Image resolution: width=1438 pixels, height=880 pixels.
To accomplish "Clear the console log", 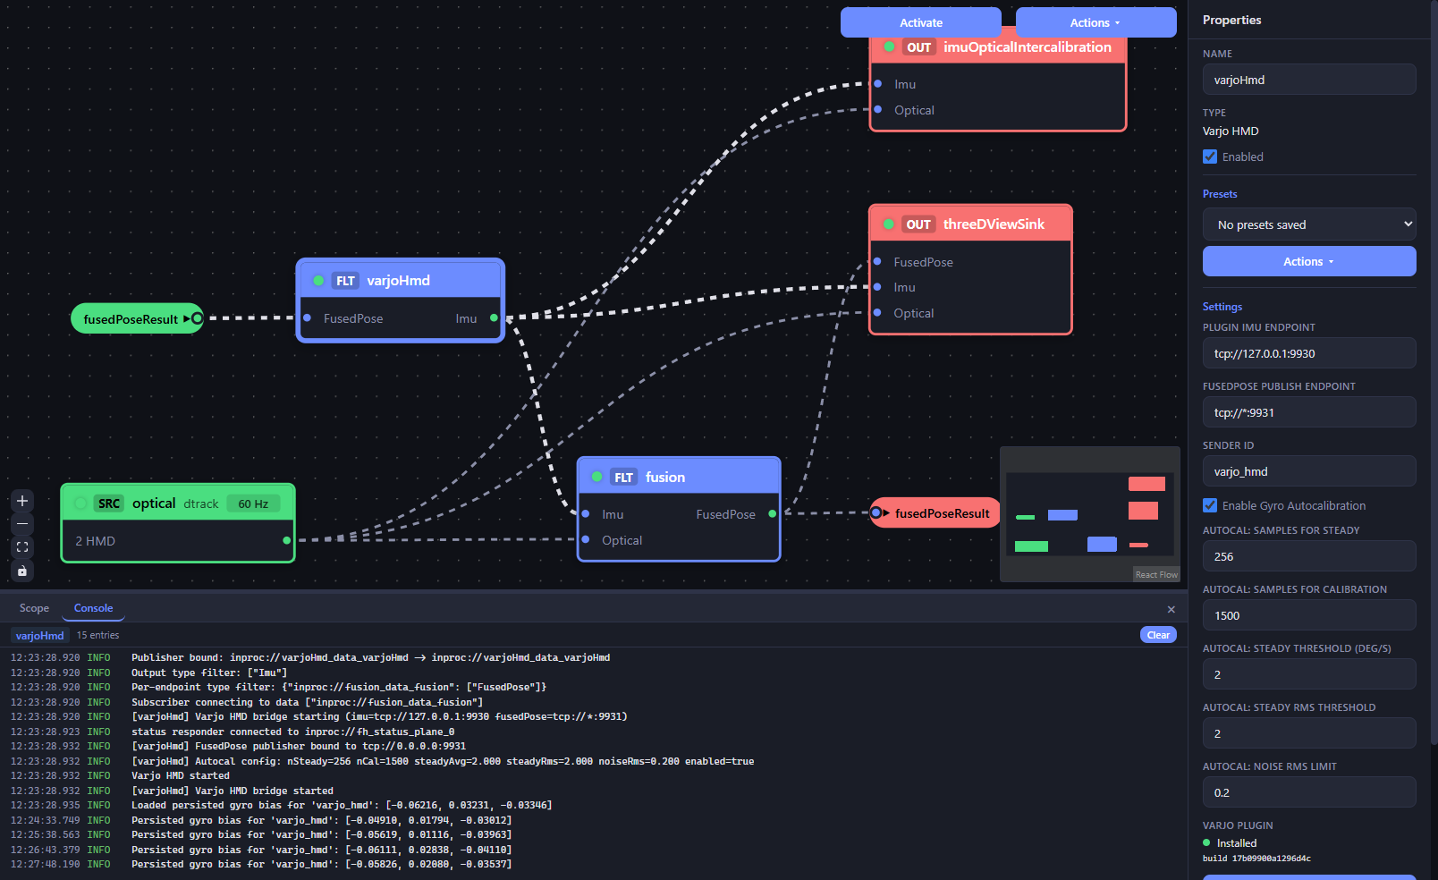I will pyautogui.click(x=1158, y=635).
